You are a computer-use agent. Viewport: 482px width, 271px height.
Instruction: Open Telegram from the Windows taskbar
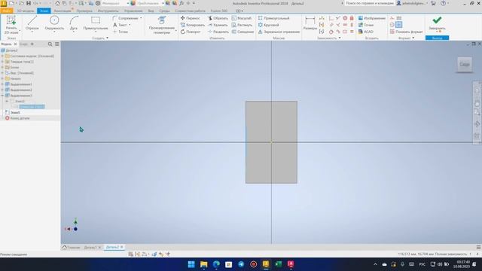241,264
